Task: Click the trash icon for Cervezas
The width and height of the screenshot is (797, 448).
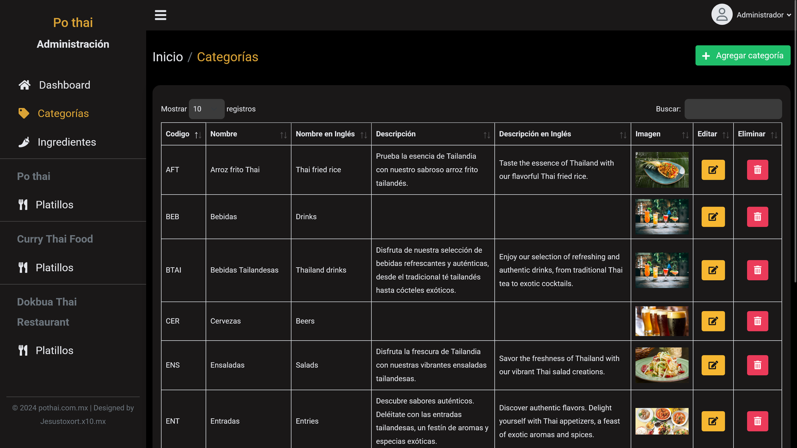Action: pyautogui.click(x=757, y=321)
